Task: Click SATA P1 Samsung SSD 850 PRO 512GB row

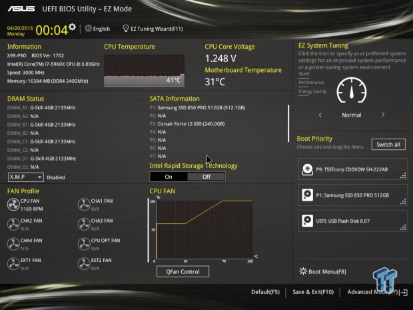Action: pos(197,107)
